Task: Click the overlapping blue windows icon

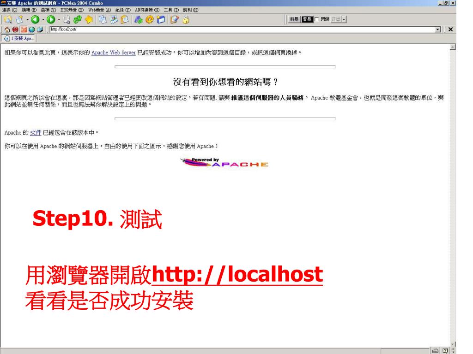Action: click(40, 29)
